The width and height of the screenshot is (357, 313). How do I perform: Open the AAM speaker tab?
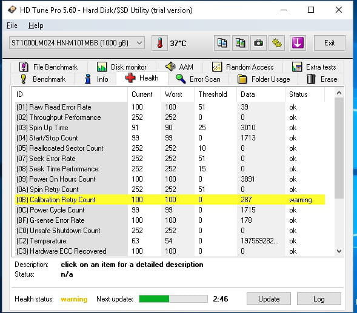pyautogui.click(x=179, y=67)
